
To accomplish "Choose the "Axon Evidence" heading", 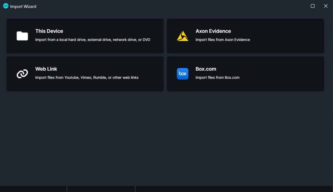I will 213,31.
